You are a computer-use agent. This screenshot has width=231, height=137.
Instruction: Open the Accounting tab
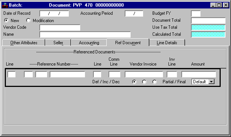tap(89, 43)
